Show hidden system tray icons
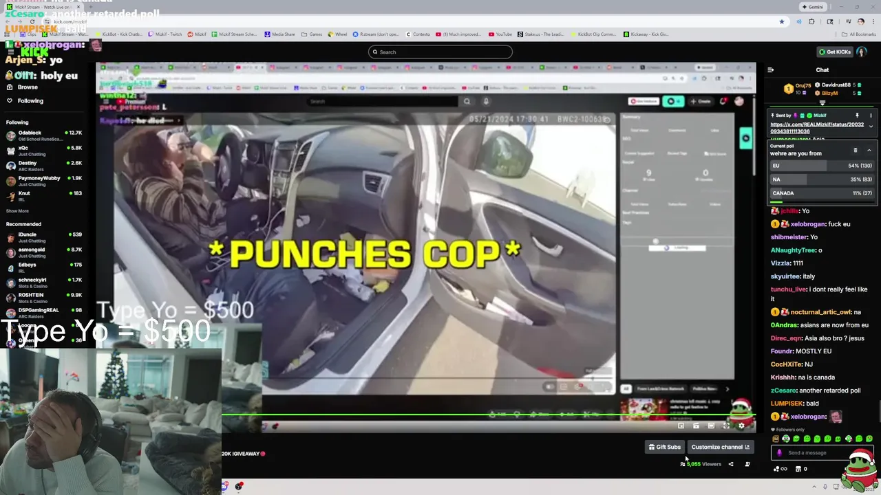 click(x=814, y=487)
